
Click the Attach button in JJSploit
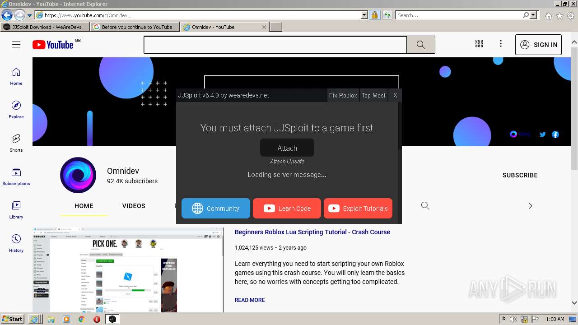(x=287, y=148)
